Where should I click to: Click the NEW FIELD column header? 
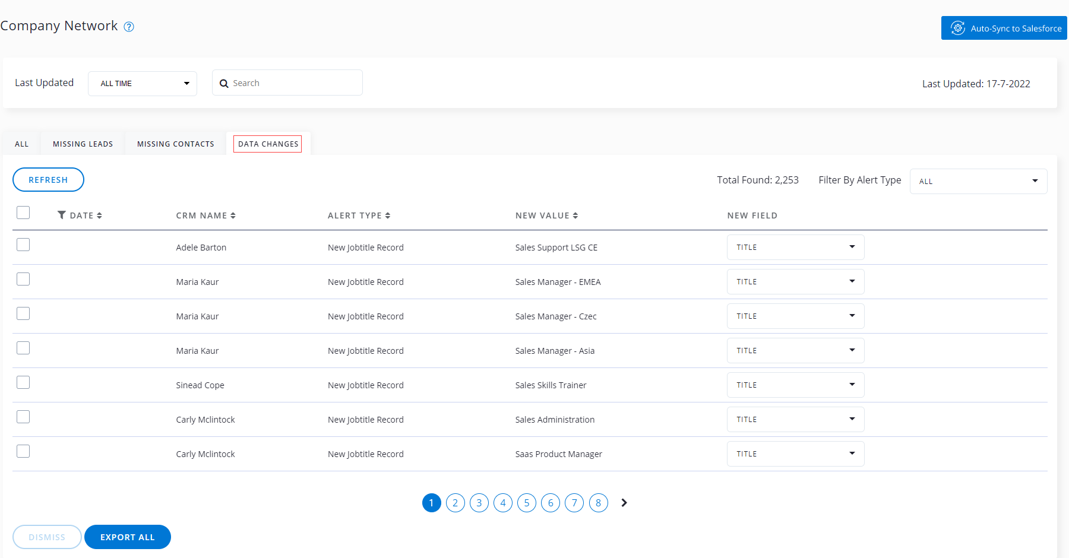pyautogui.click(x=752, y=215)
